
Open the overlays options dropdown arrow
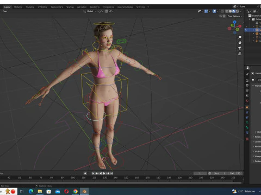click(218, 11)
